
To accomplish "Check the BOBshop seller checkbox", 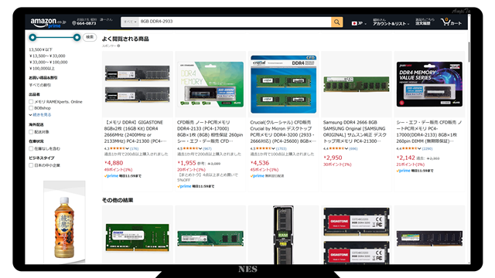I will point(31,108).
